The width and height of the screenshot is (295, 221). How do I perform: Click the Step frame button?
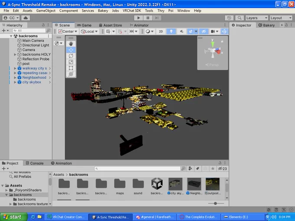point(157,18)
